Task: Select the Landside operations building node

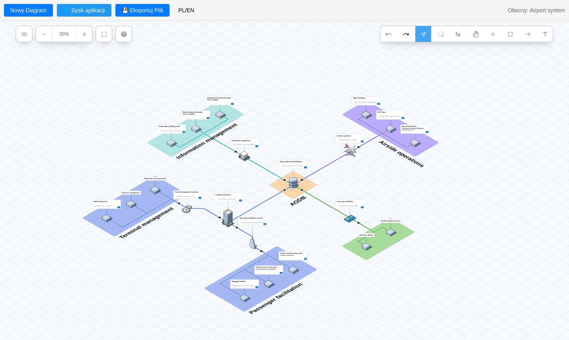Action: click(228, 218)
